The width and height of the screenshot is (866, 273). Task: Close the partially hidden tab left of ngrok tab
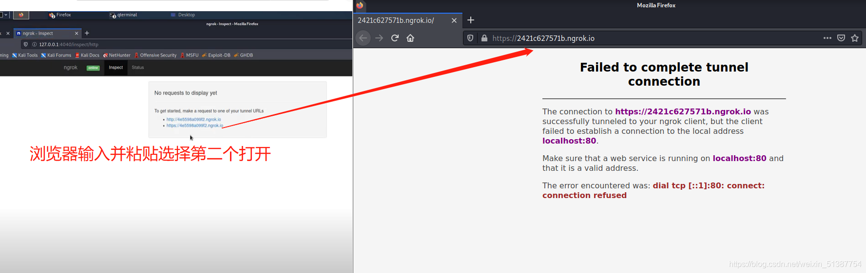coord(8,34)
